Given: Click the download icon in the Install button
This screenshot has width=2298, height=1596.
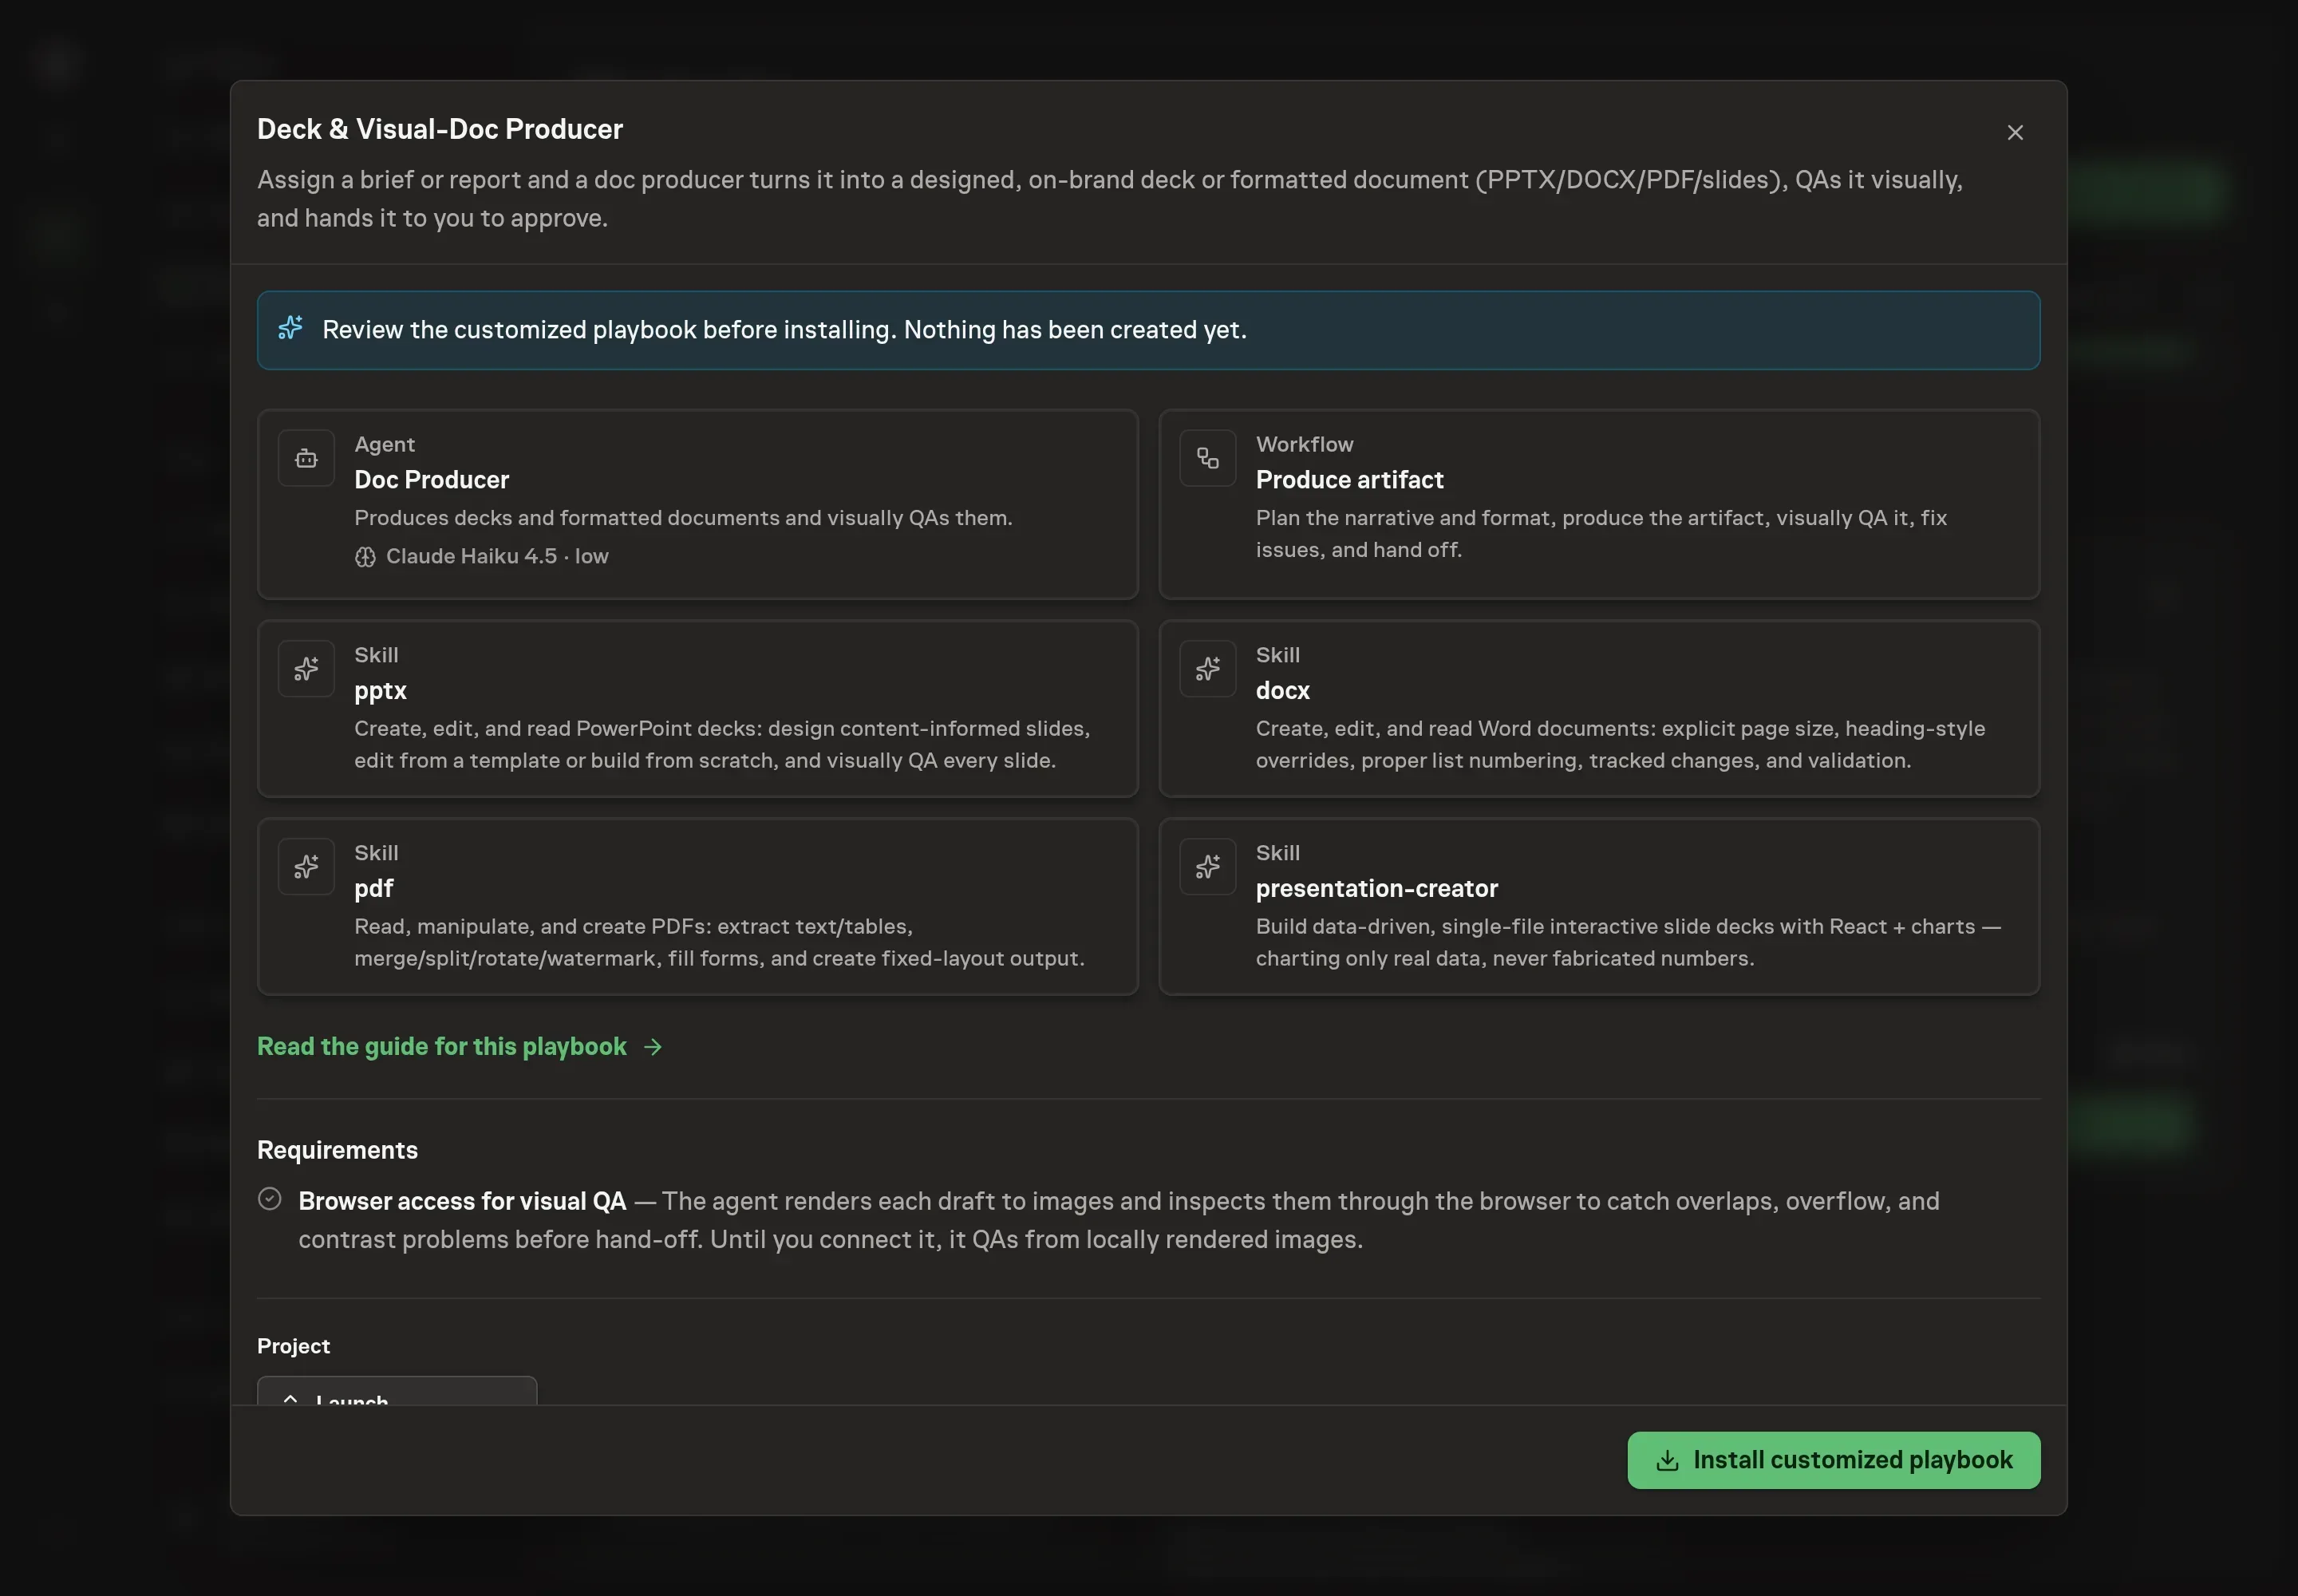Looking at the screenshot, I should click(x=1667, y=1461).
